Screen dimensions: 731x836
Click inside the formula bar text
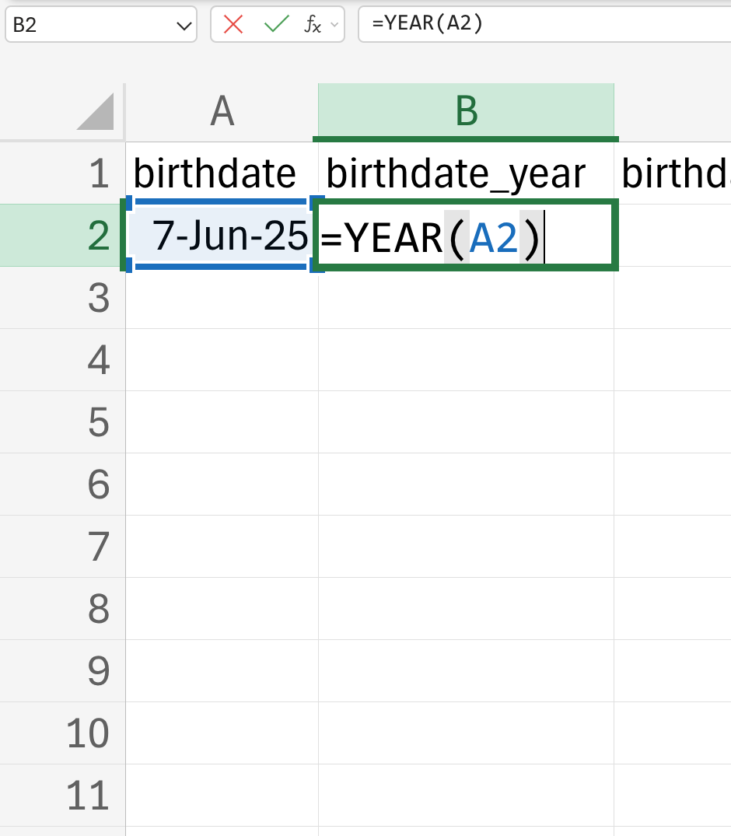pos(544,24)
